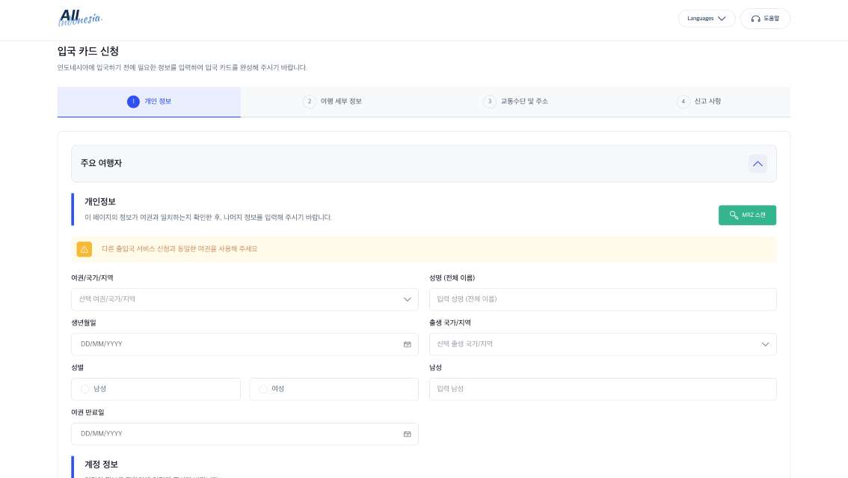This screenshot has width=848, height=478.
Task: Click the 성명 (전체 이름) input field
Action: 603,299
